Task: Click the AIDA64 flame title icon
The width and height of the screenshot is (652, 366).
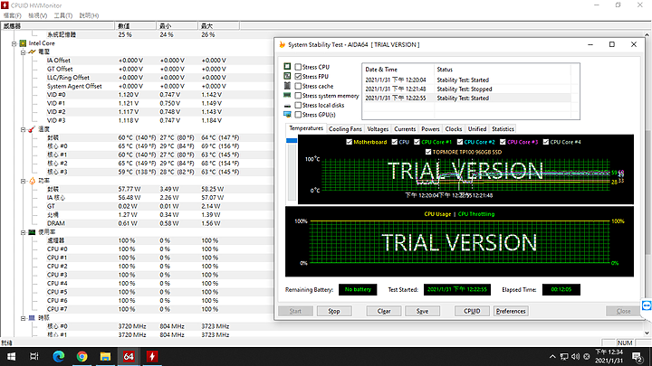Action: (283, 44)
